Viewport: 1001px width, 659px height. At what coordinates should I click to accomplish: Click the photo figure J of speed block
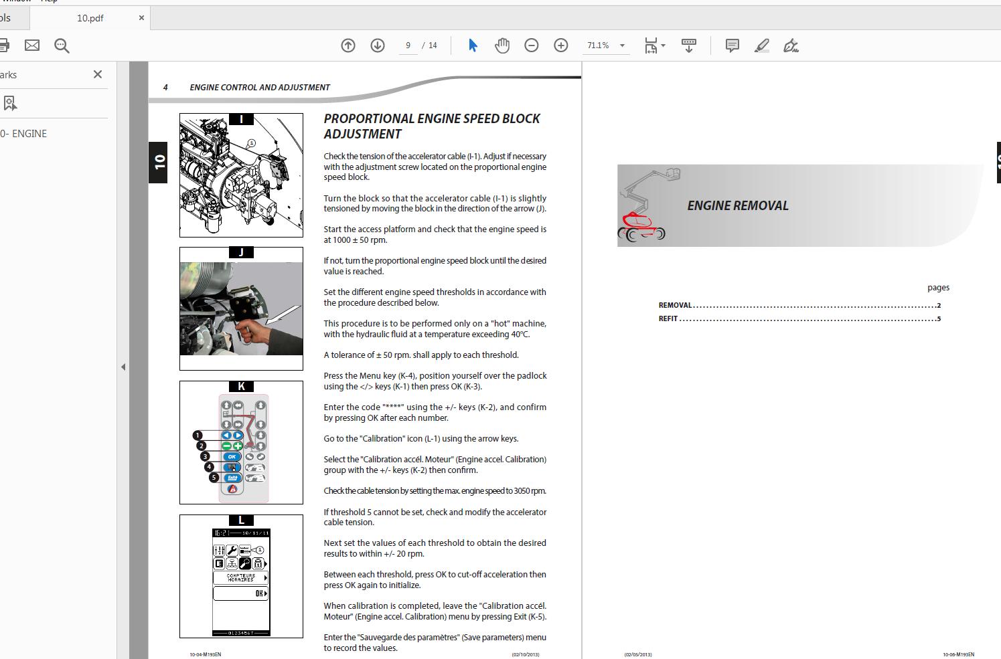click(241, 308)
